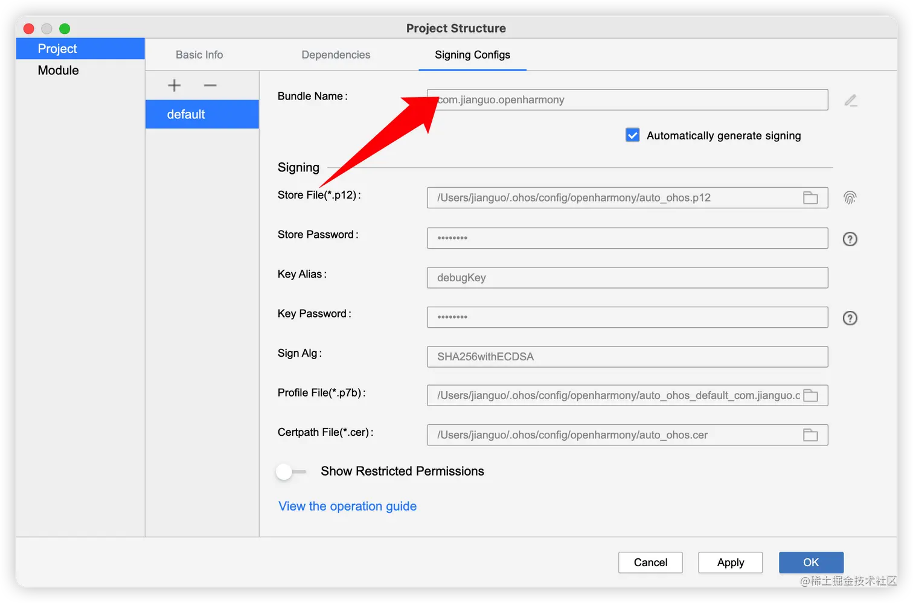Image resolution: width=913 pixels, height=603 pixels.
Task: Click the Cancel button
Action: pyautogui.click(x=650, y=563)
